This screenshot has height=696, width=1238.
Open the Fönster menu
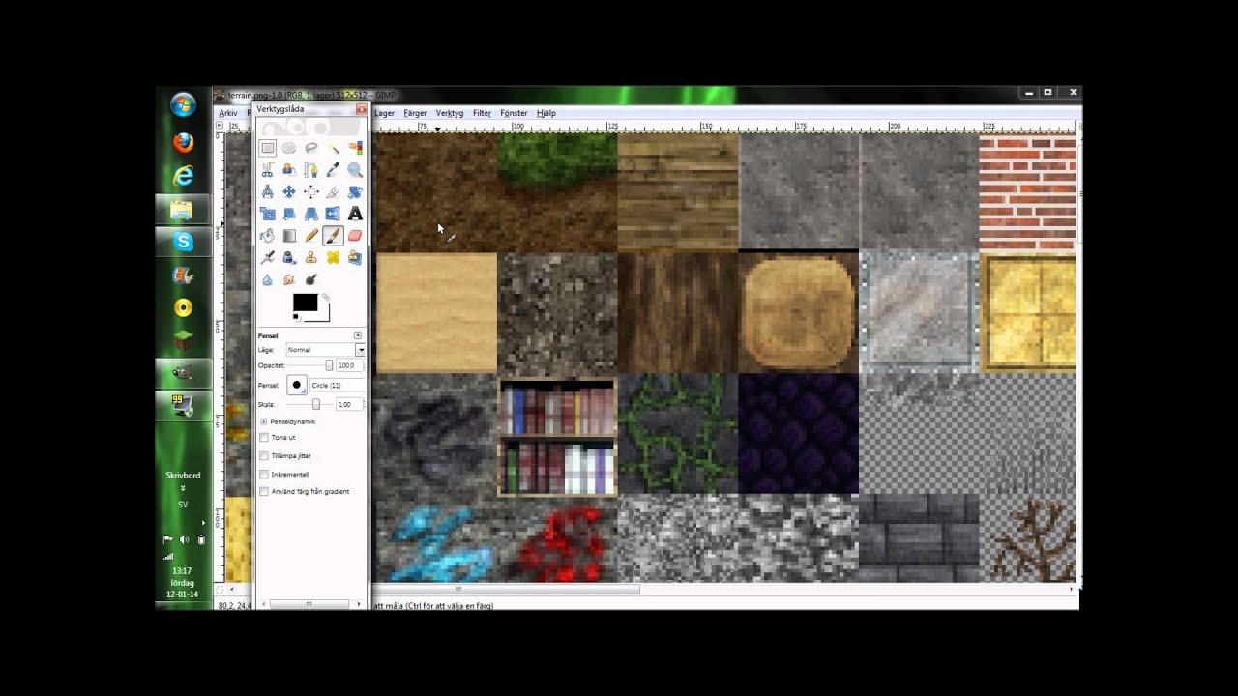(514, 113)
